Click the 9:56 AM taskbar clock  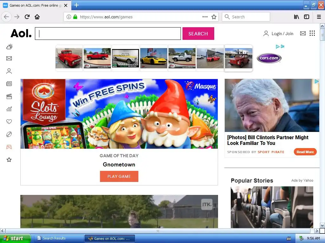point(313,238)
